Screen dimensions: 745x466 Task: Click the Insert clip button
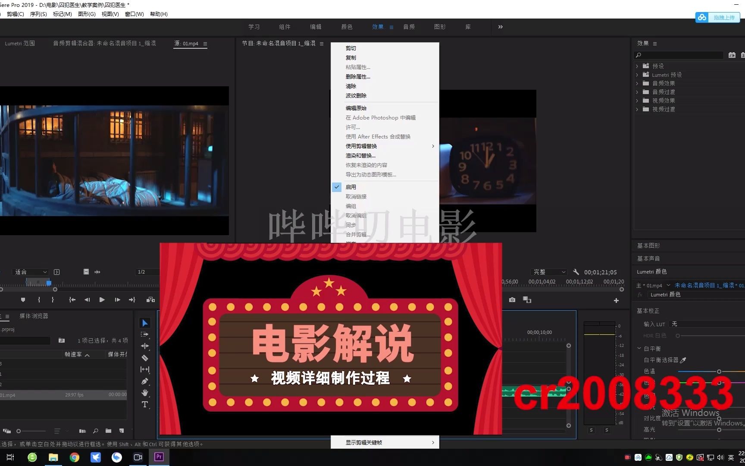pos(150,299)
